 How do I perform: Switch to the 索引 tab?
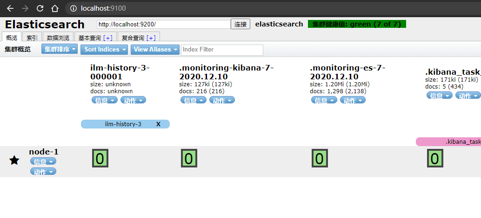click(32, 37)
